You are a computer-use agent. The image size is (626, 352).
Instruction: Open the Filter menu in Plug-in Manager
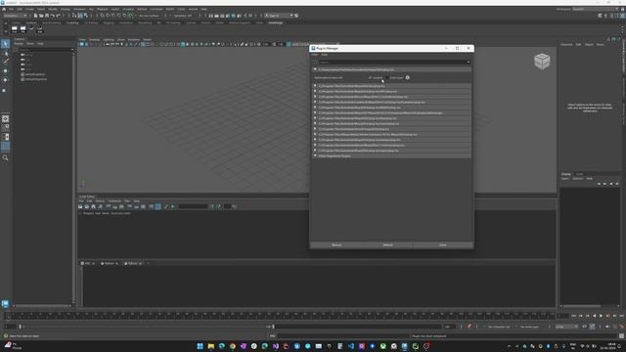[x=315, y=55]
